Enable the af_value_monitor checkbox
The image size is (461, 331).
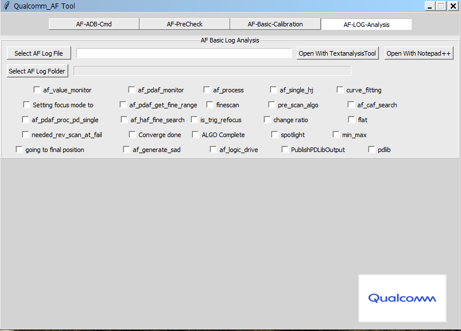pos(37,90)
